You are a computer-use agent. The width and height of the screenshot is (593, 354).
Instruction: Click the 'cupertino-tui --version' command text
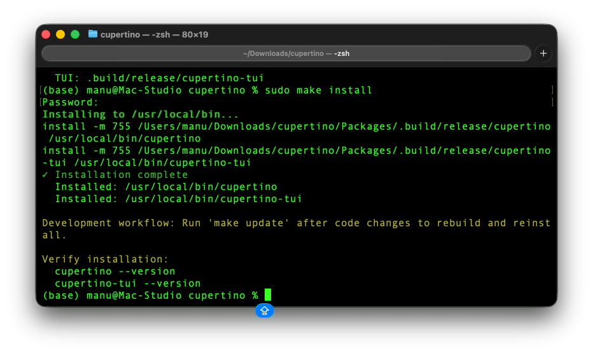pos(127,283)
